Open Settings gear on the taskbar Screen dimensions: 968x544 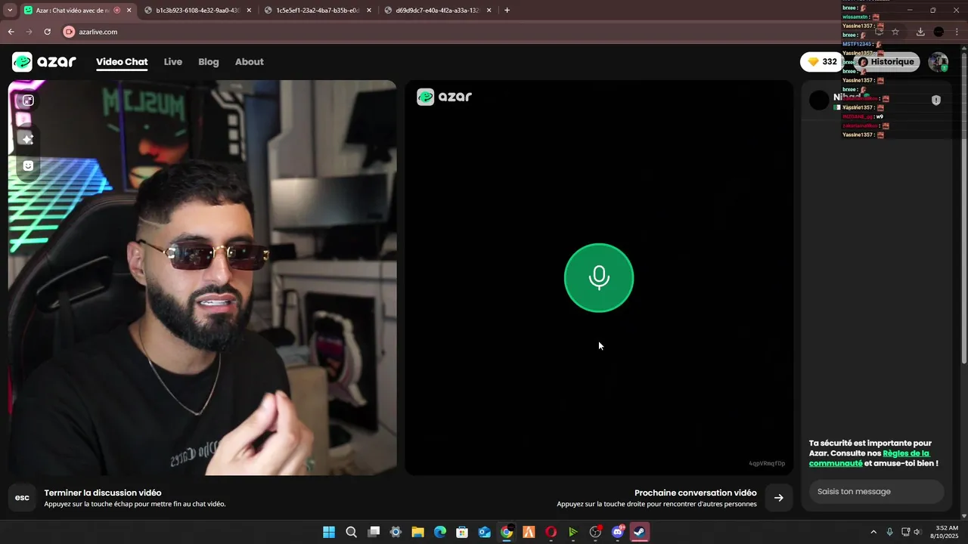tap(396, 532)
